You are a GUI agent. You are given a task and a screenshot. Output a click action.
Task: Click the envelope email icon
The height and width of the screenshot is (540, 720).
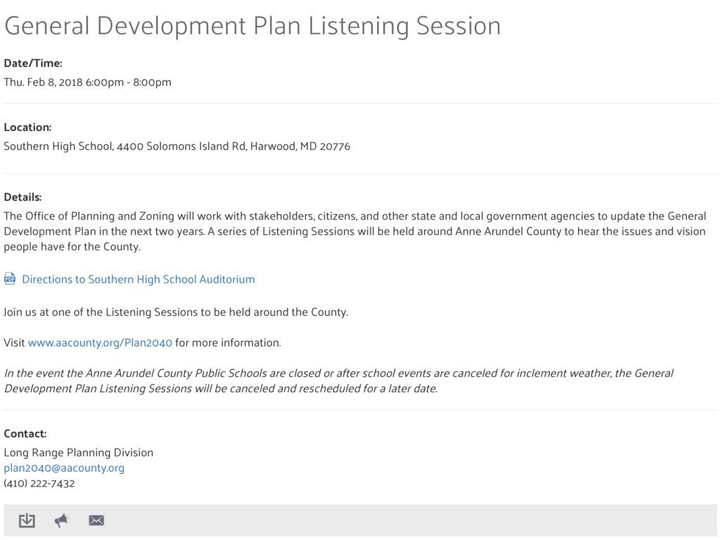(x=96, y=520)
